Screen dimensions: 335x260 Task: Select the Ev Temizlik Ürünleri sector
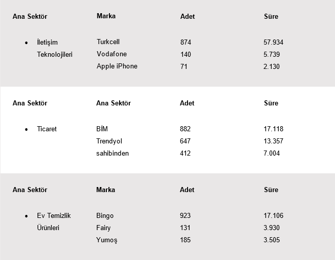point(54,222)
